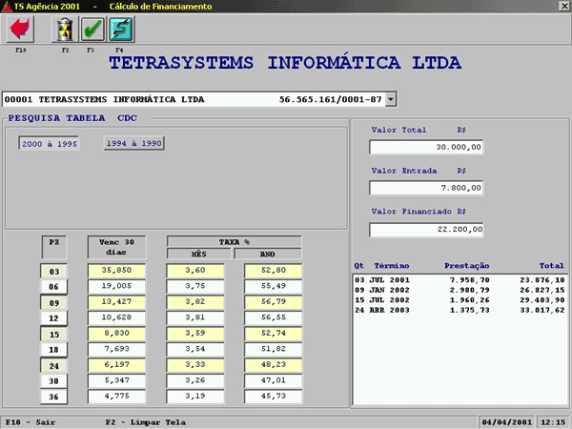
Task: Toggle the 06 month term button
Action: tap(53, 287)
